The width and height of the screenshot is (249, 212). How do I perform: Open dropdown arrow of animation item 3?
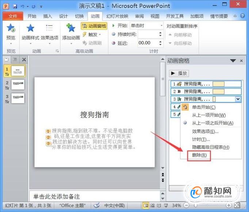click(238, 99)
